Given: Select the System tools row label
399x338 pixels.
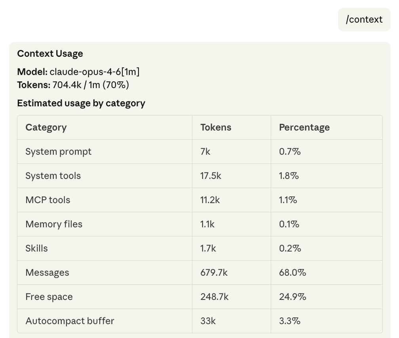Looking at the screenshot, I should point(53,176).
